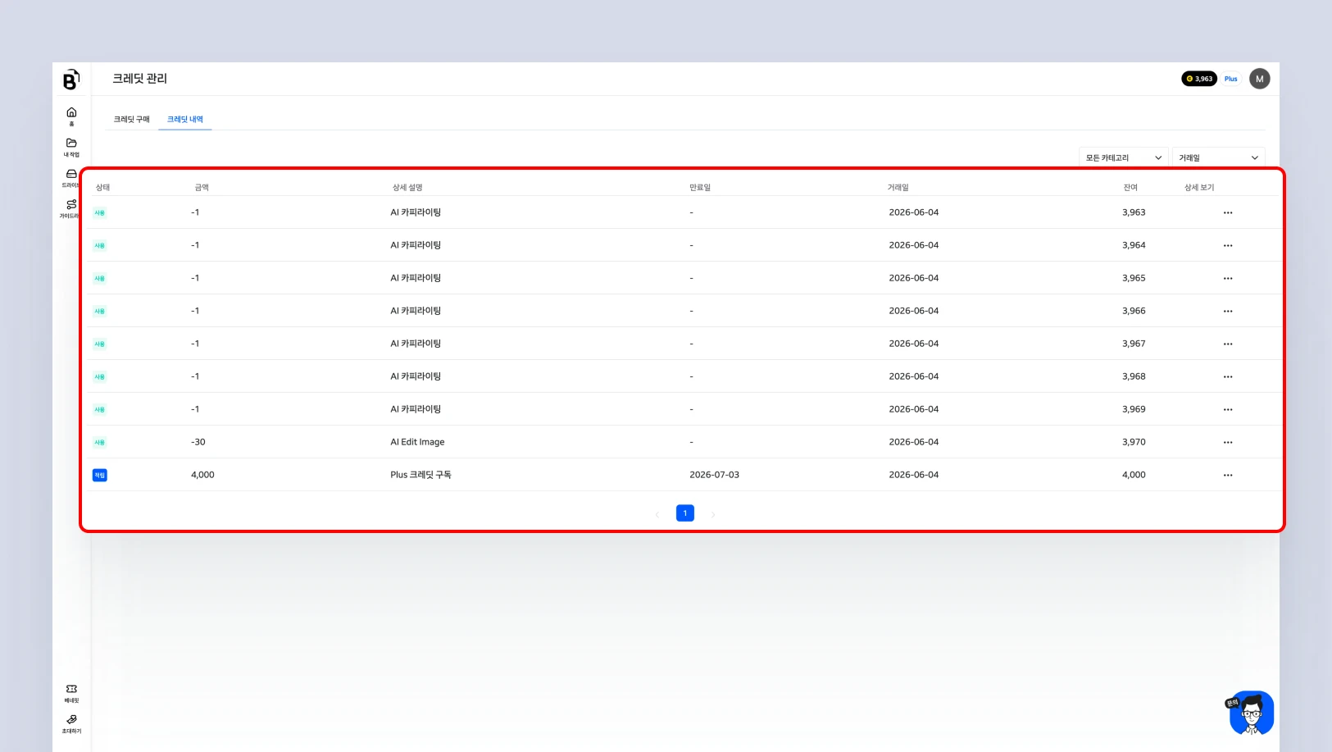Click the 사용 badge in AI Edit Image row
Screen dimensions: 1332x752
(100, 442)
